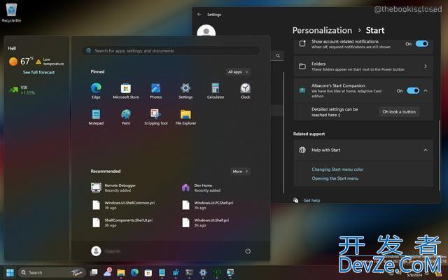
Task: Open Task View on the taskbar
Action: (94, 272)
